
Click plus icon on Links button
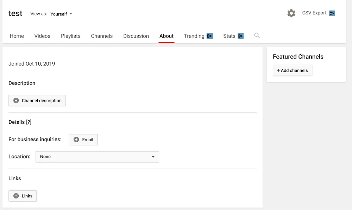coord(16,196)
